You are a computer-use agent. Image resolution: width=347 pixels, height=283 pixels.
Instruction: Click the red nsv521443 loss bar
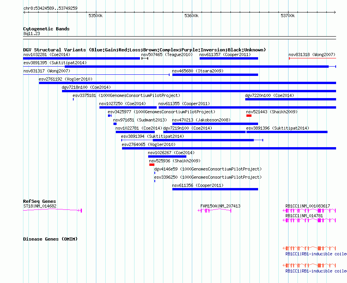(x=249, y=116)
